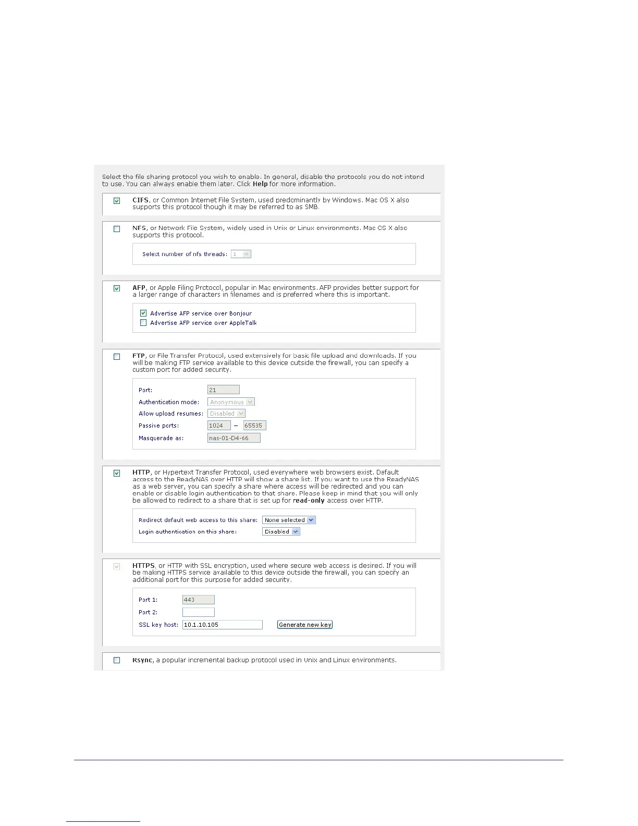This screenshot has height=826, width=638.
Task: Click the 'Passive ports:' label
Action: [159, 426]
